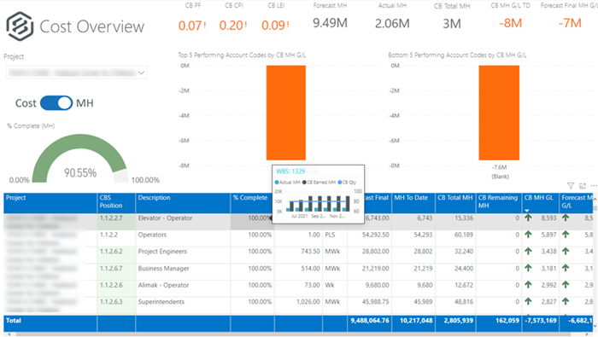Click green up arrow beside 8,593
This screenshot has width=598, height=337.
click(x=528, y=218)
